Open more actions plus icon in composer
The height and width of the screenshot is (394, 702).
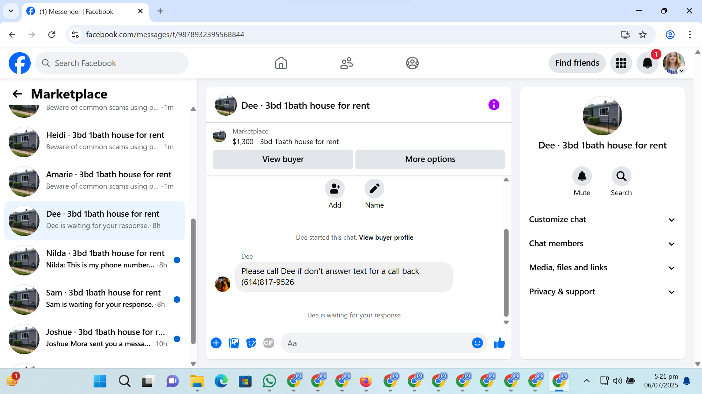[x=216, y=343]
